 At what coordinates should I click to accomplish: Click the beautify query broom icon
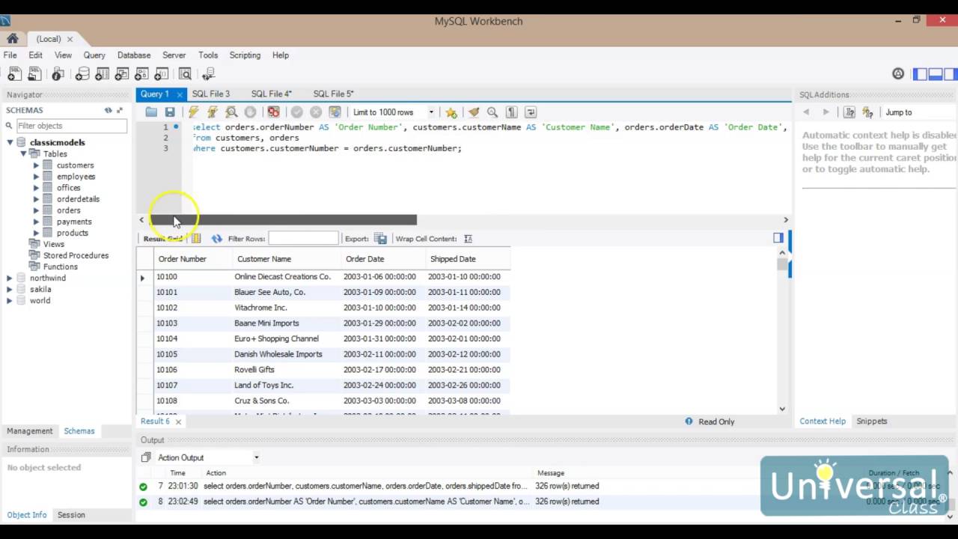(473, 112)
